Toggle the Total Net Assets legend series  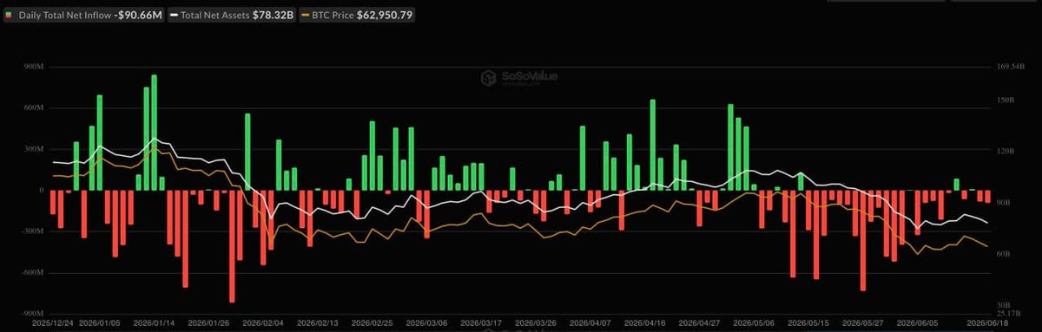232,16
